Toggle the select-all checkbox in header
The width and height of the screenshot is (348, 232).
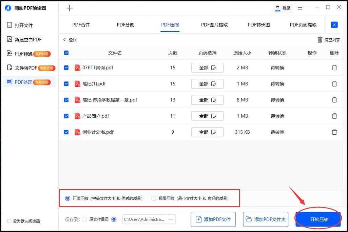click(x=66, y=53)
